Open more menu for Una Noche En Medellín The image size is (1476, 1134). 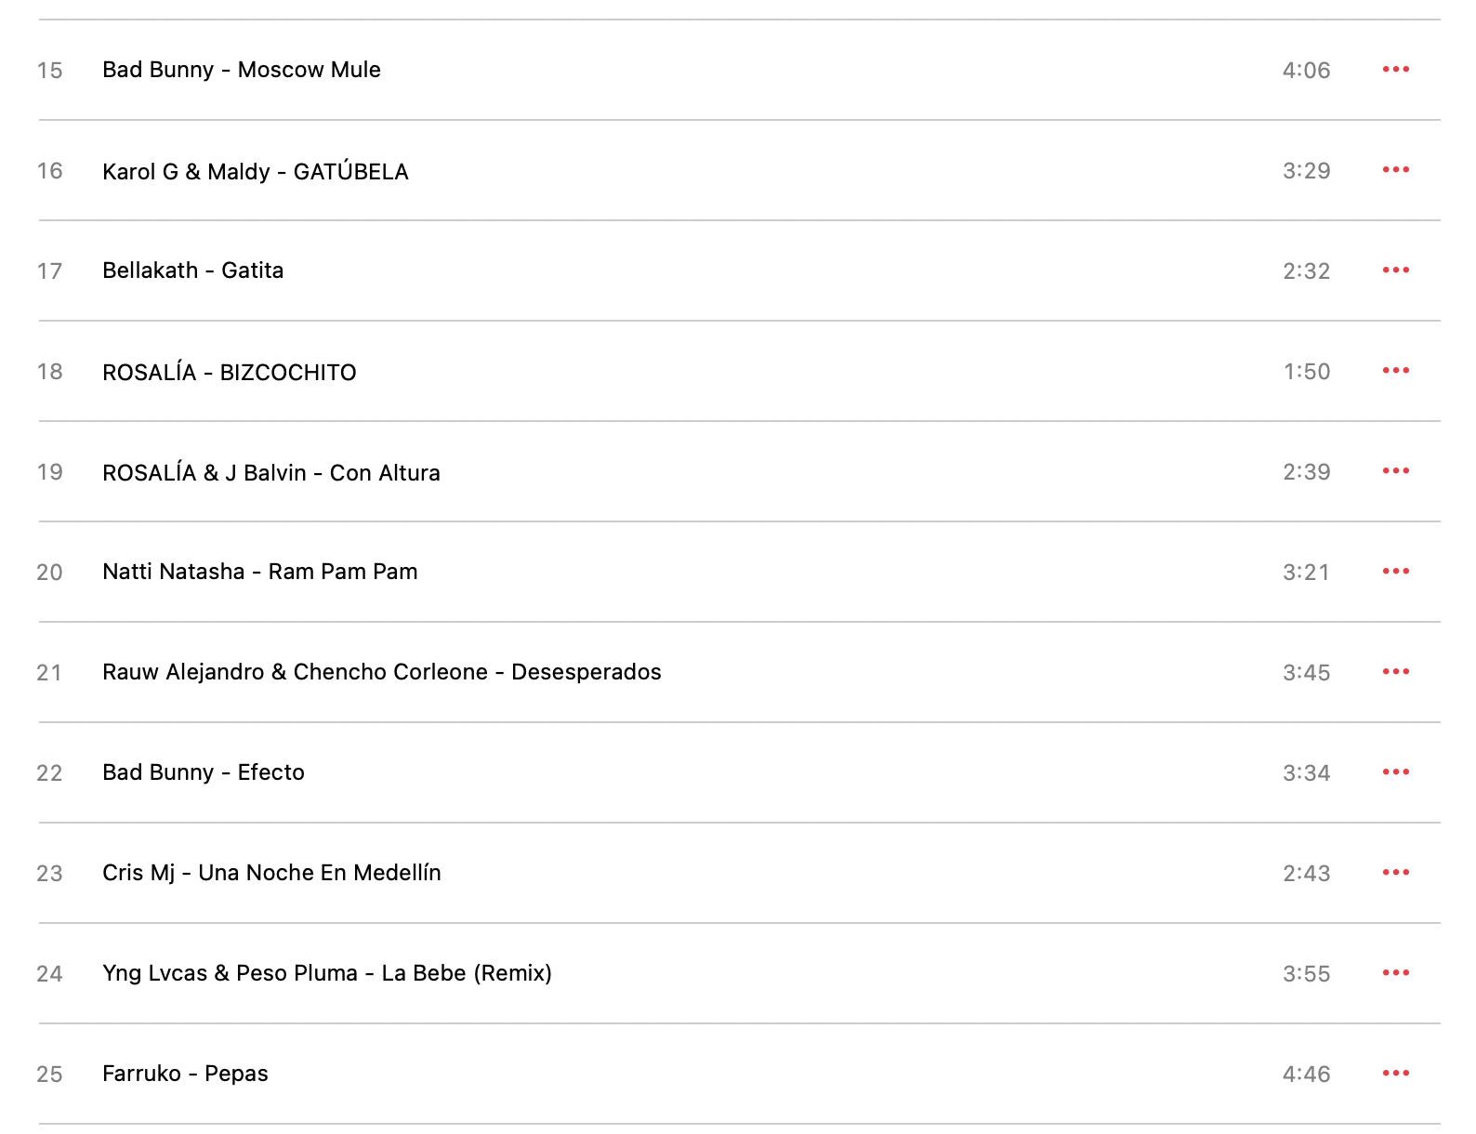pos(1395,873)
